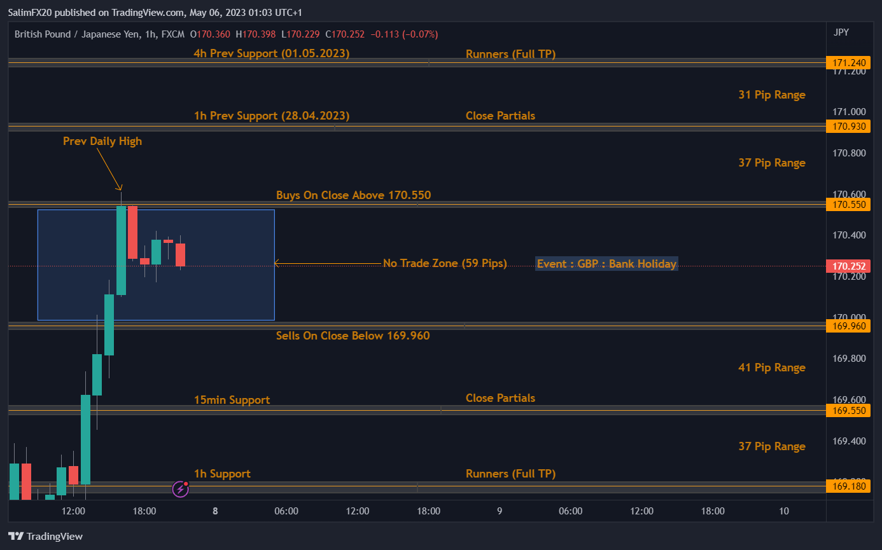Select the Buys On Close Above 170.550 text
The width and height of the screenshot is (882, 550).
(353, 195)
